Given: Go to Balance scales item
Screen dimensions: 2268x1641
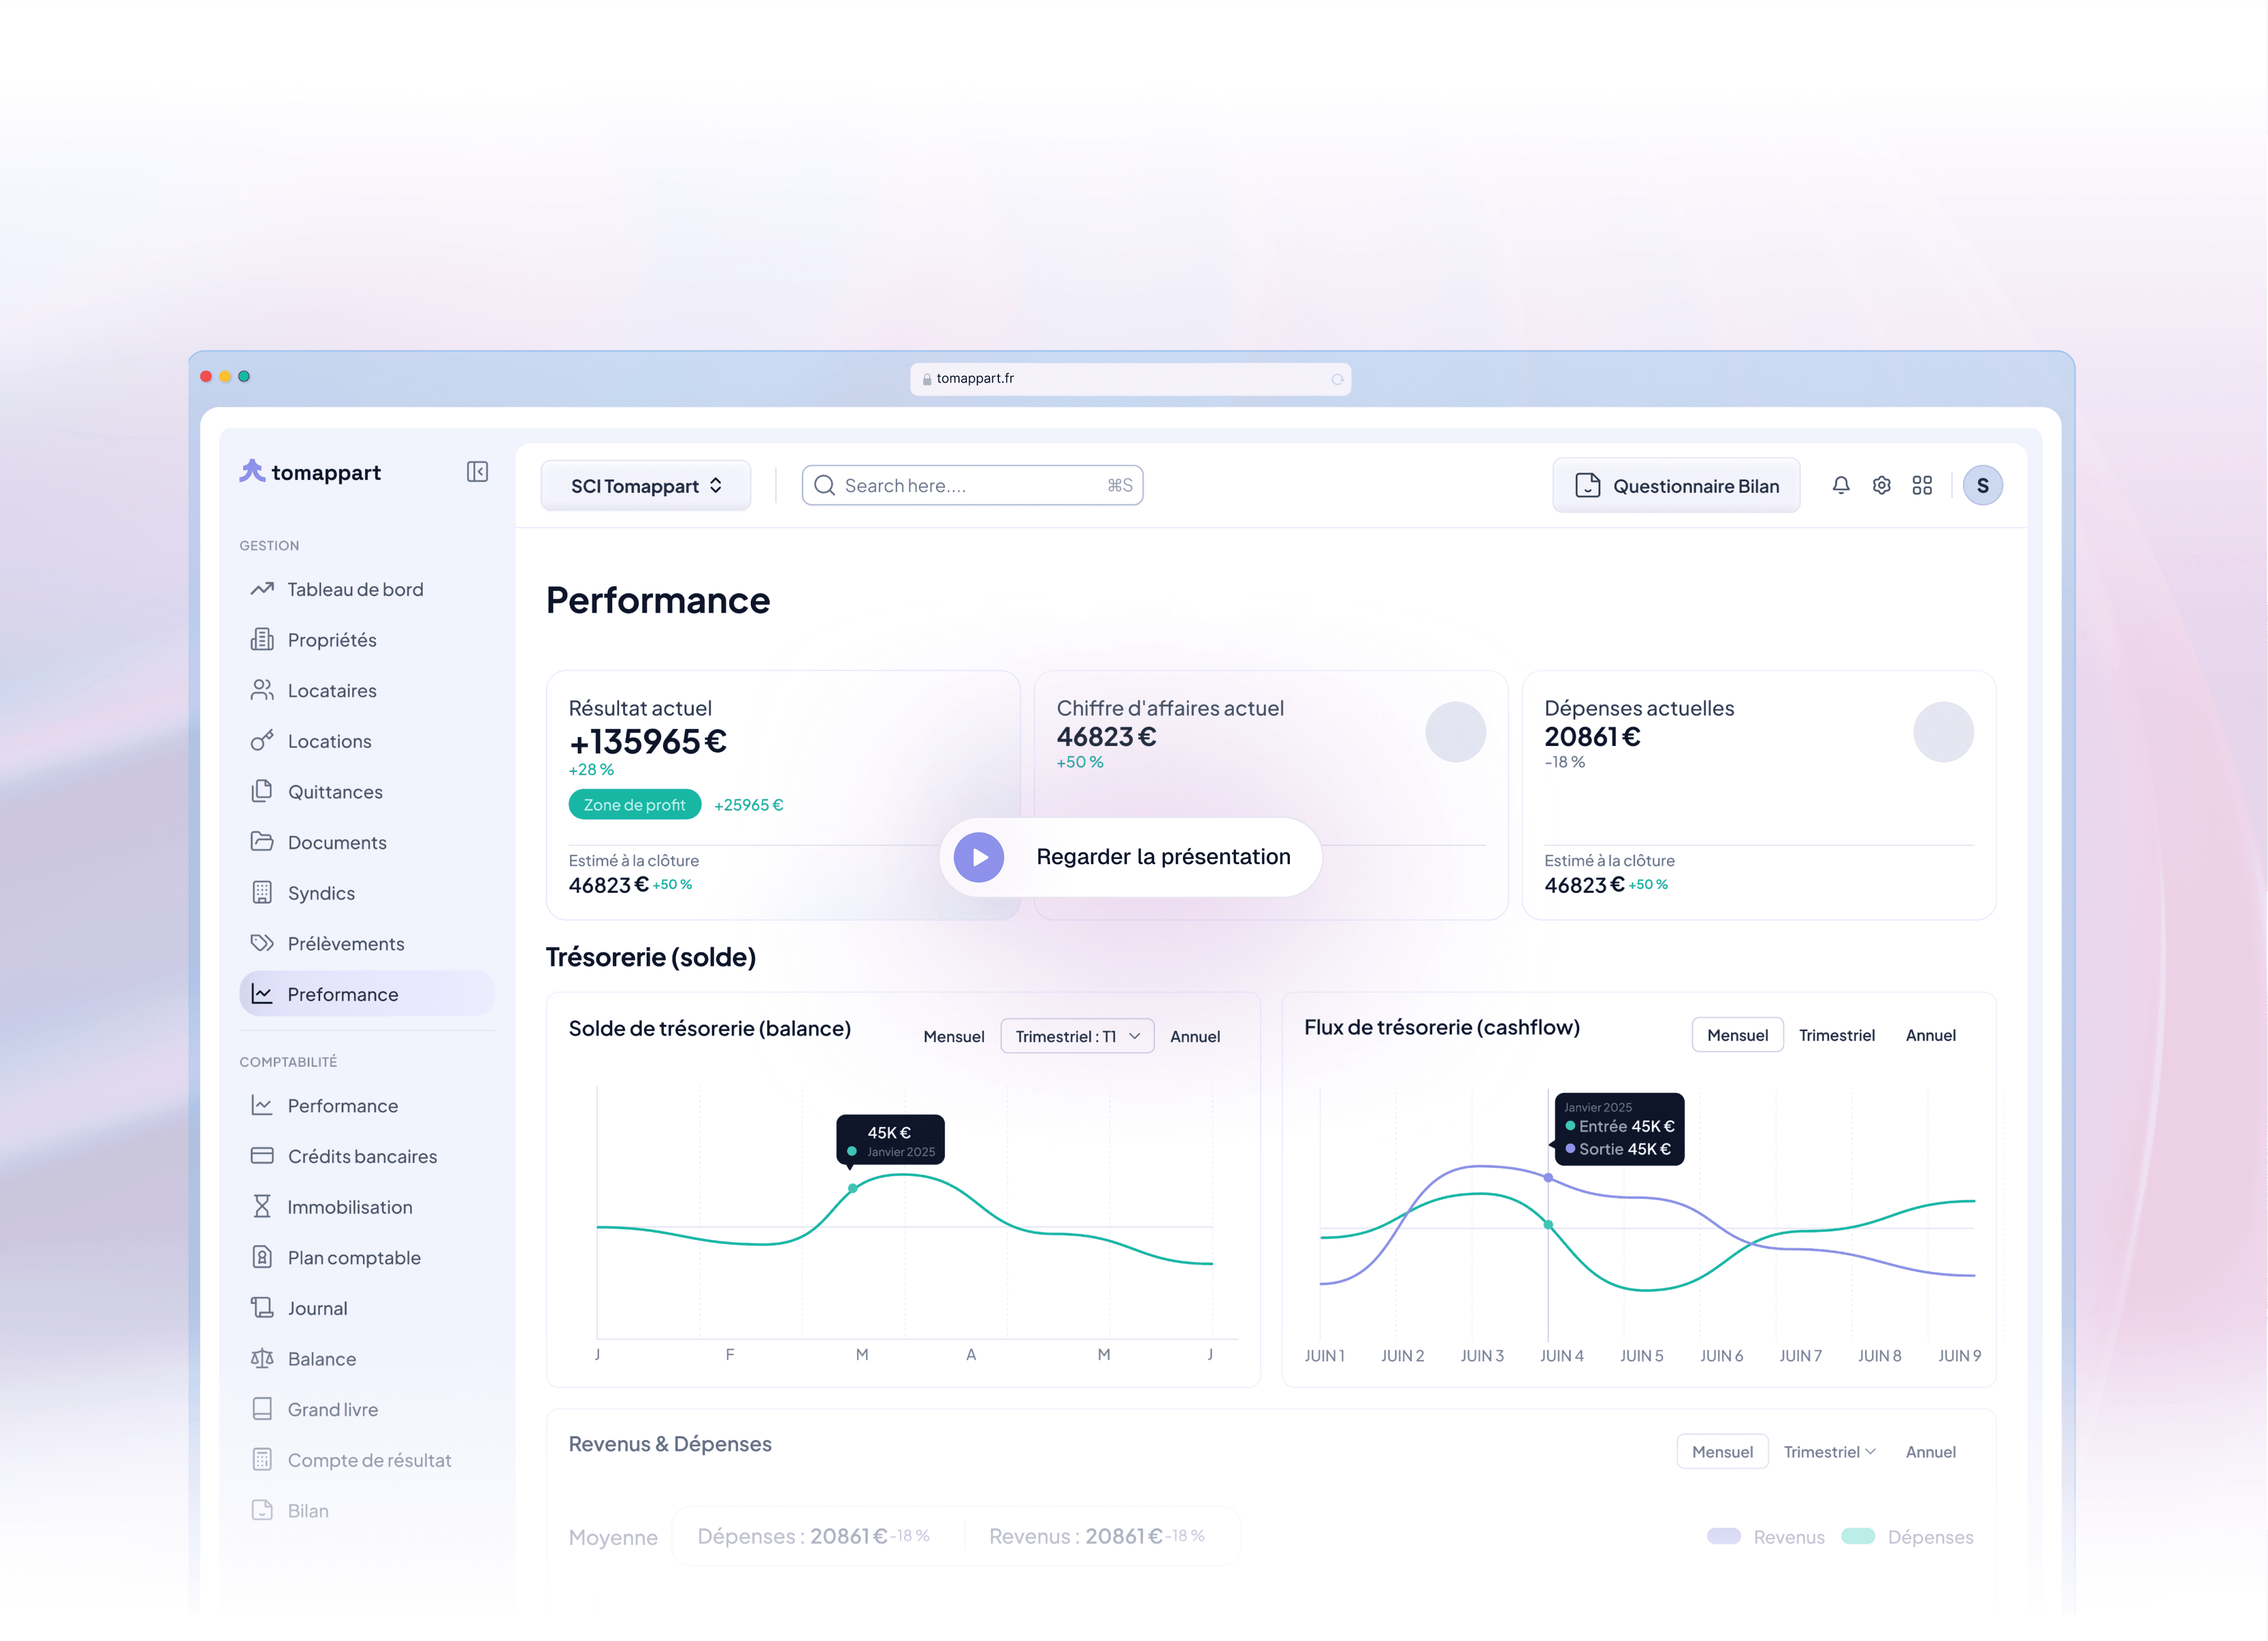Looking at the screenshot, I should click(x=321, y=1359).
